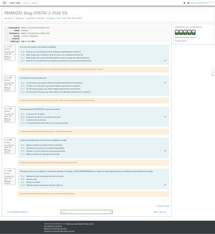
Task: Open the notifications bell
Action: [184, 3]
